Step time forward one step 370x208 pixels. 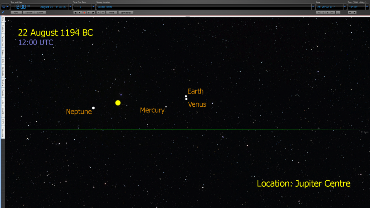[93, 12]
